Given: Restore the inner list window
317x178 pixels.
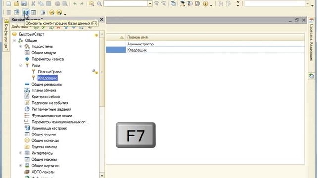Looking at the screenshot, I should [x=297, y=20].
